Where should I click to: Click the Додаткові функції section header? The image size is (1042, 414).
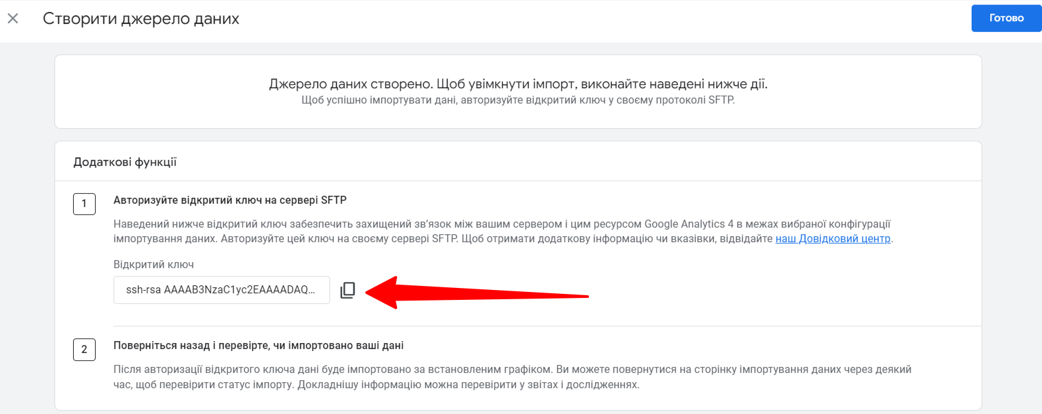[125, 162]
